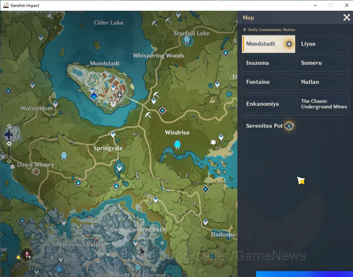Viewport: 353px width, 277px height.
Task: Select the waypoint in the lake south of Springvale
Action: coord(119,168)
